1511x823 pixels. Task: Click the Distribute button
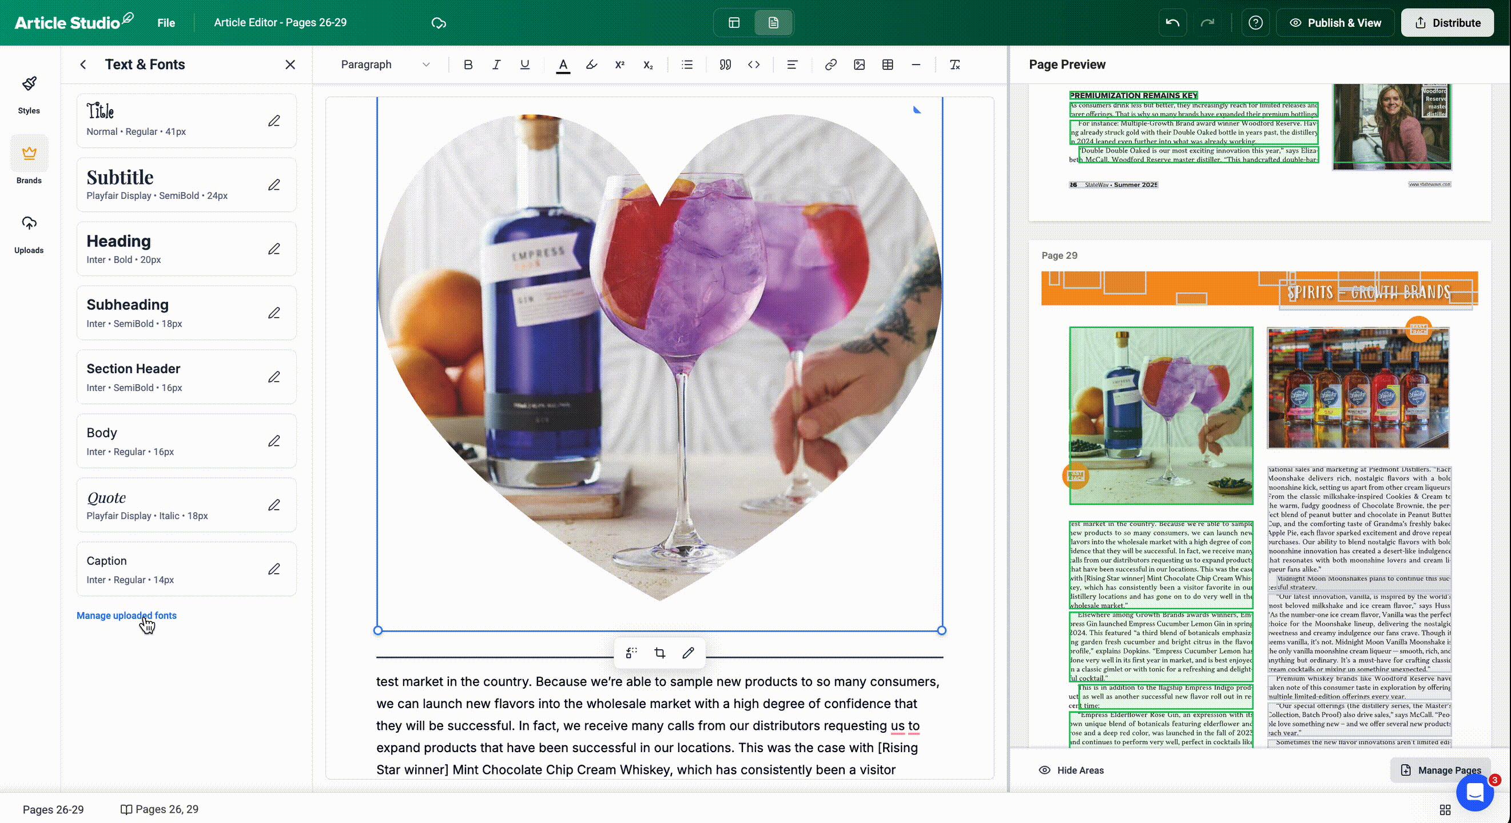click(x=1447, y=23)
